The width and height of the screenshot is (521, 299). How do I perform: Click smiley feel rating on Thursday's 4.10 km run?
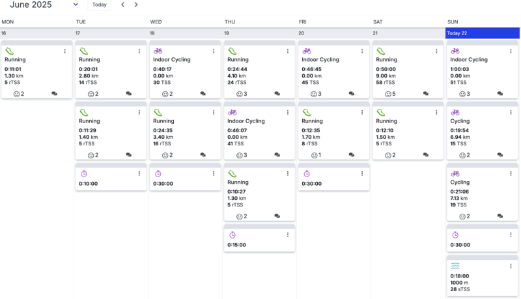pos(240,94)
